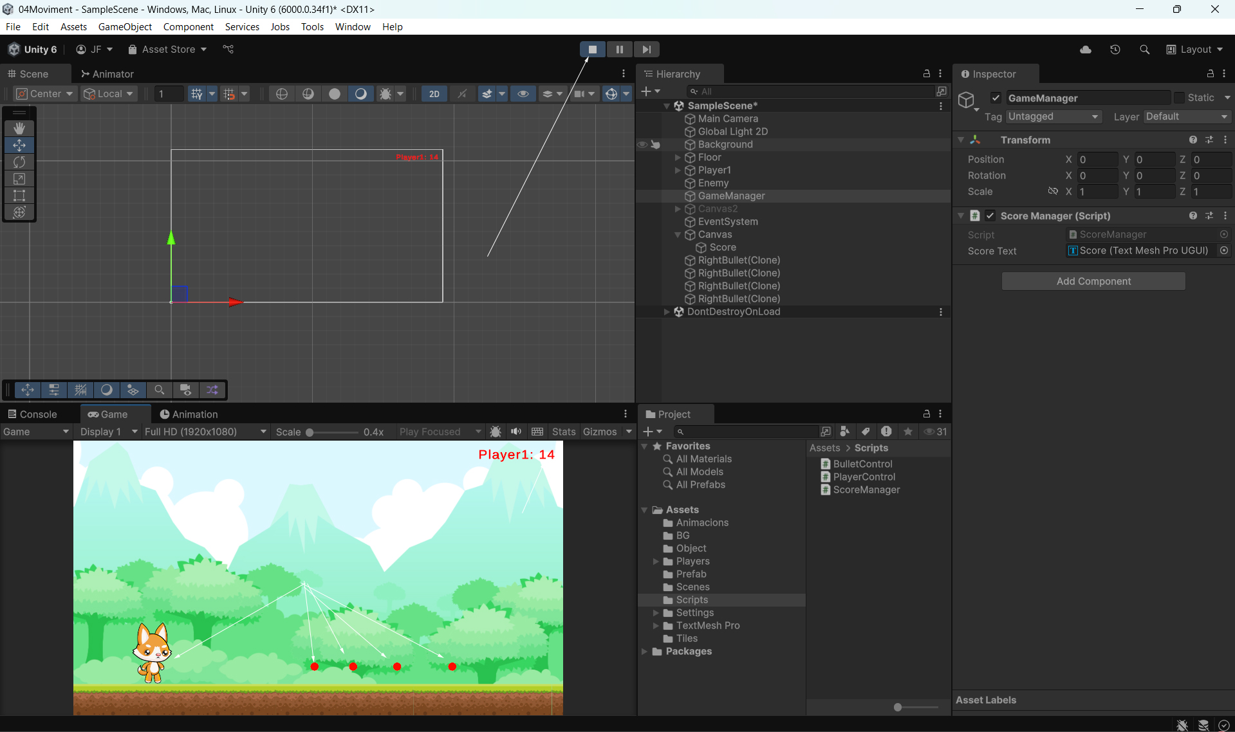
Task: Click the Pause button in the toolbar
Action: pyautogui.click(x=619, y=50)
